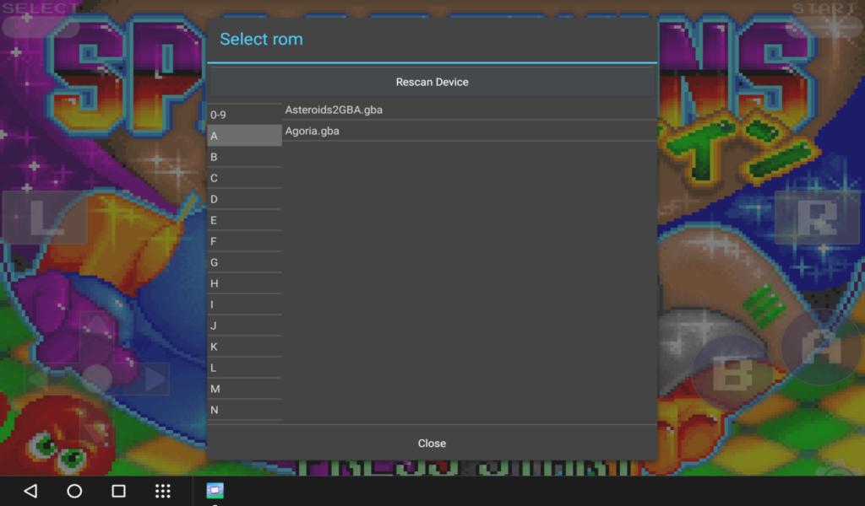Tap the Android Back navigation icon
The image size is (865, 506).
click(31, 491)
